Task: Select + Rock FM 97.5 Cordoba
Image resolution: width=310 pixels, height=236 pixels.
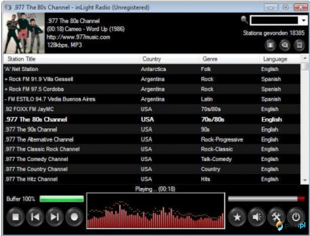Action: (152, 89)
